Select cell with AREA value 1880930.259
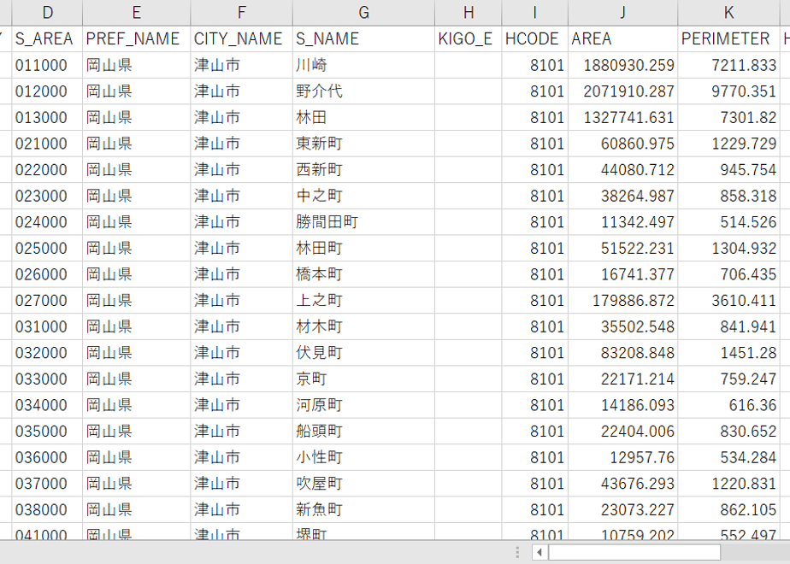The width and height of the screenshot is (790, 564). click(x=623, y=65)
